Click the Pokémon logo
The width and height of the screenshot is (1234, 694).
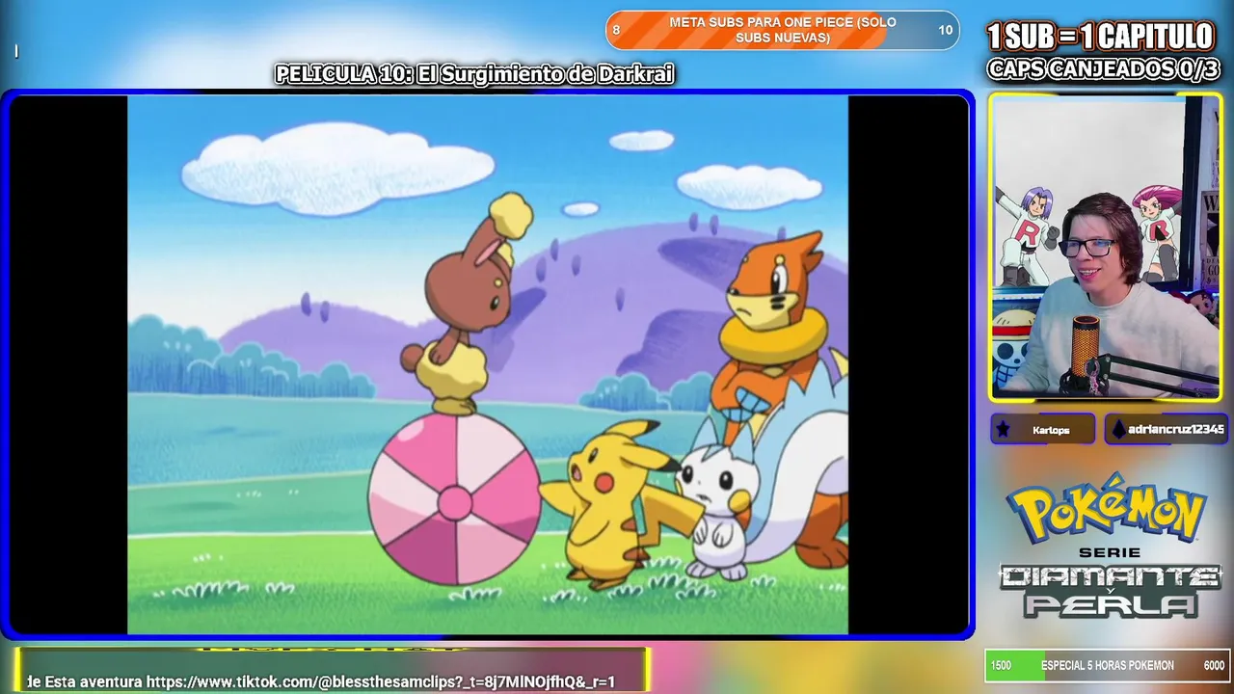point(1107,507)
